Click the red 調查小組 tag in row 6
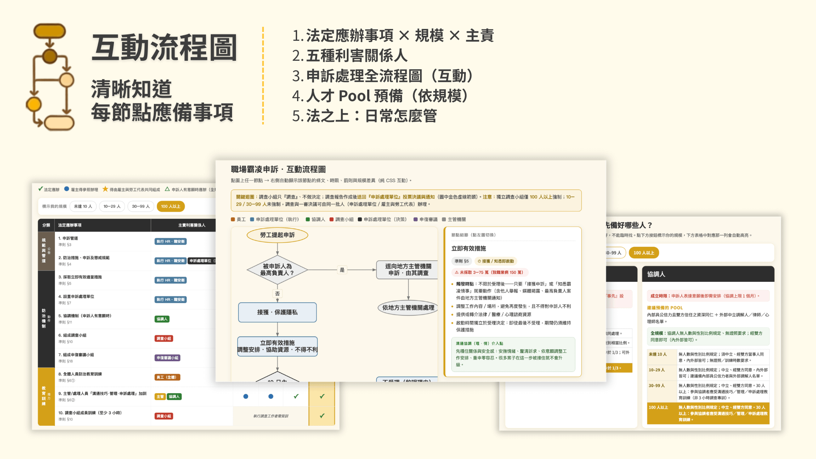Screen dimensions: 816x459 (x=164, y=339)
